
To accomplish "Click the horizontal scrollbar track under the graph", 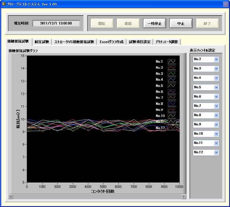I will 97,197.
